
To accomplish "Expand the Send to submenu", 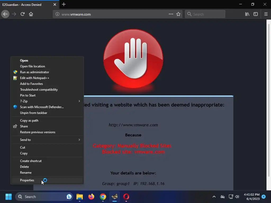I will click(x=47, y=140).
